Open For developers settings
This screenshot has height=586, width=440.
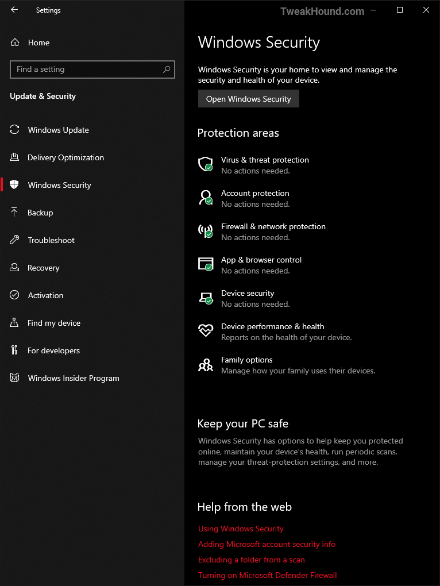point(53,350)
